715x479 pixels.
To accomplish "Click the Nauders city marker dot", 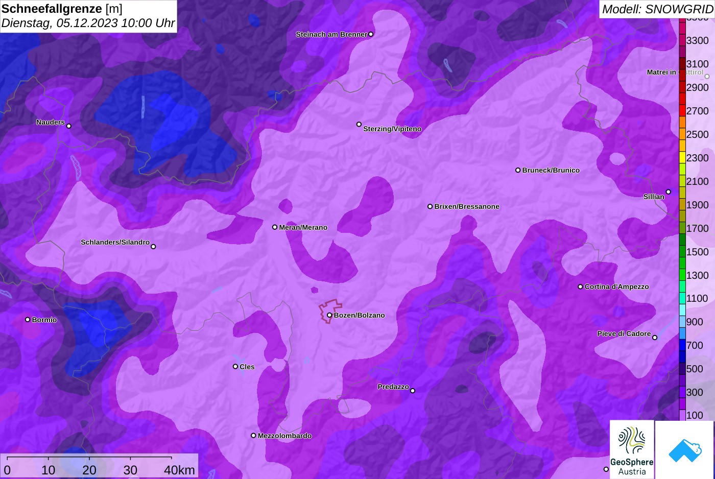I will click(x=69, y=126).
